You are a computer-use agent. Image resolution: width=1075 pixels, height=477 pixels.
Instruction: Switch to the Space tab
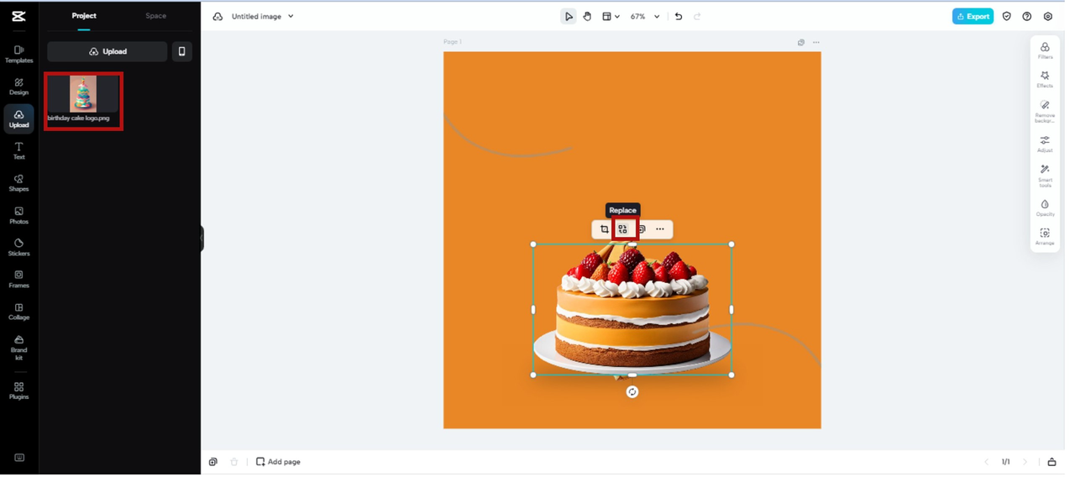pos(155,16)
